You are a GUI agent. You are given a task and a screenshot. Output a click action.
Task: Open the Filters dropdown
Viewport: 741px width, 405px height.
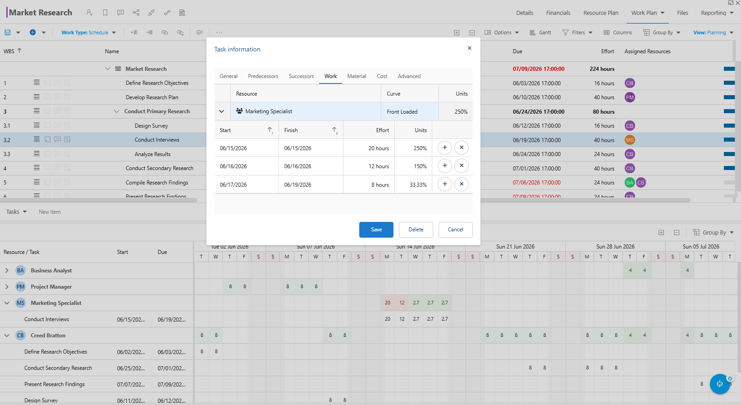577,32
